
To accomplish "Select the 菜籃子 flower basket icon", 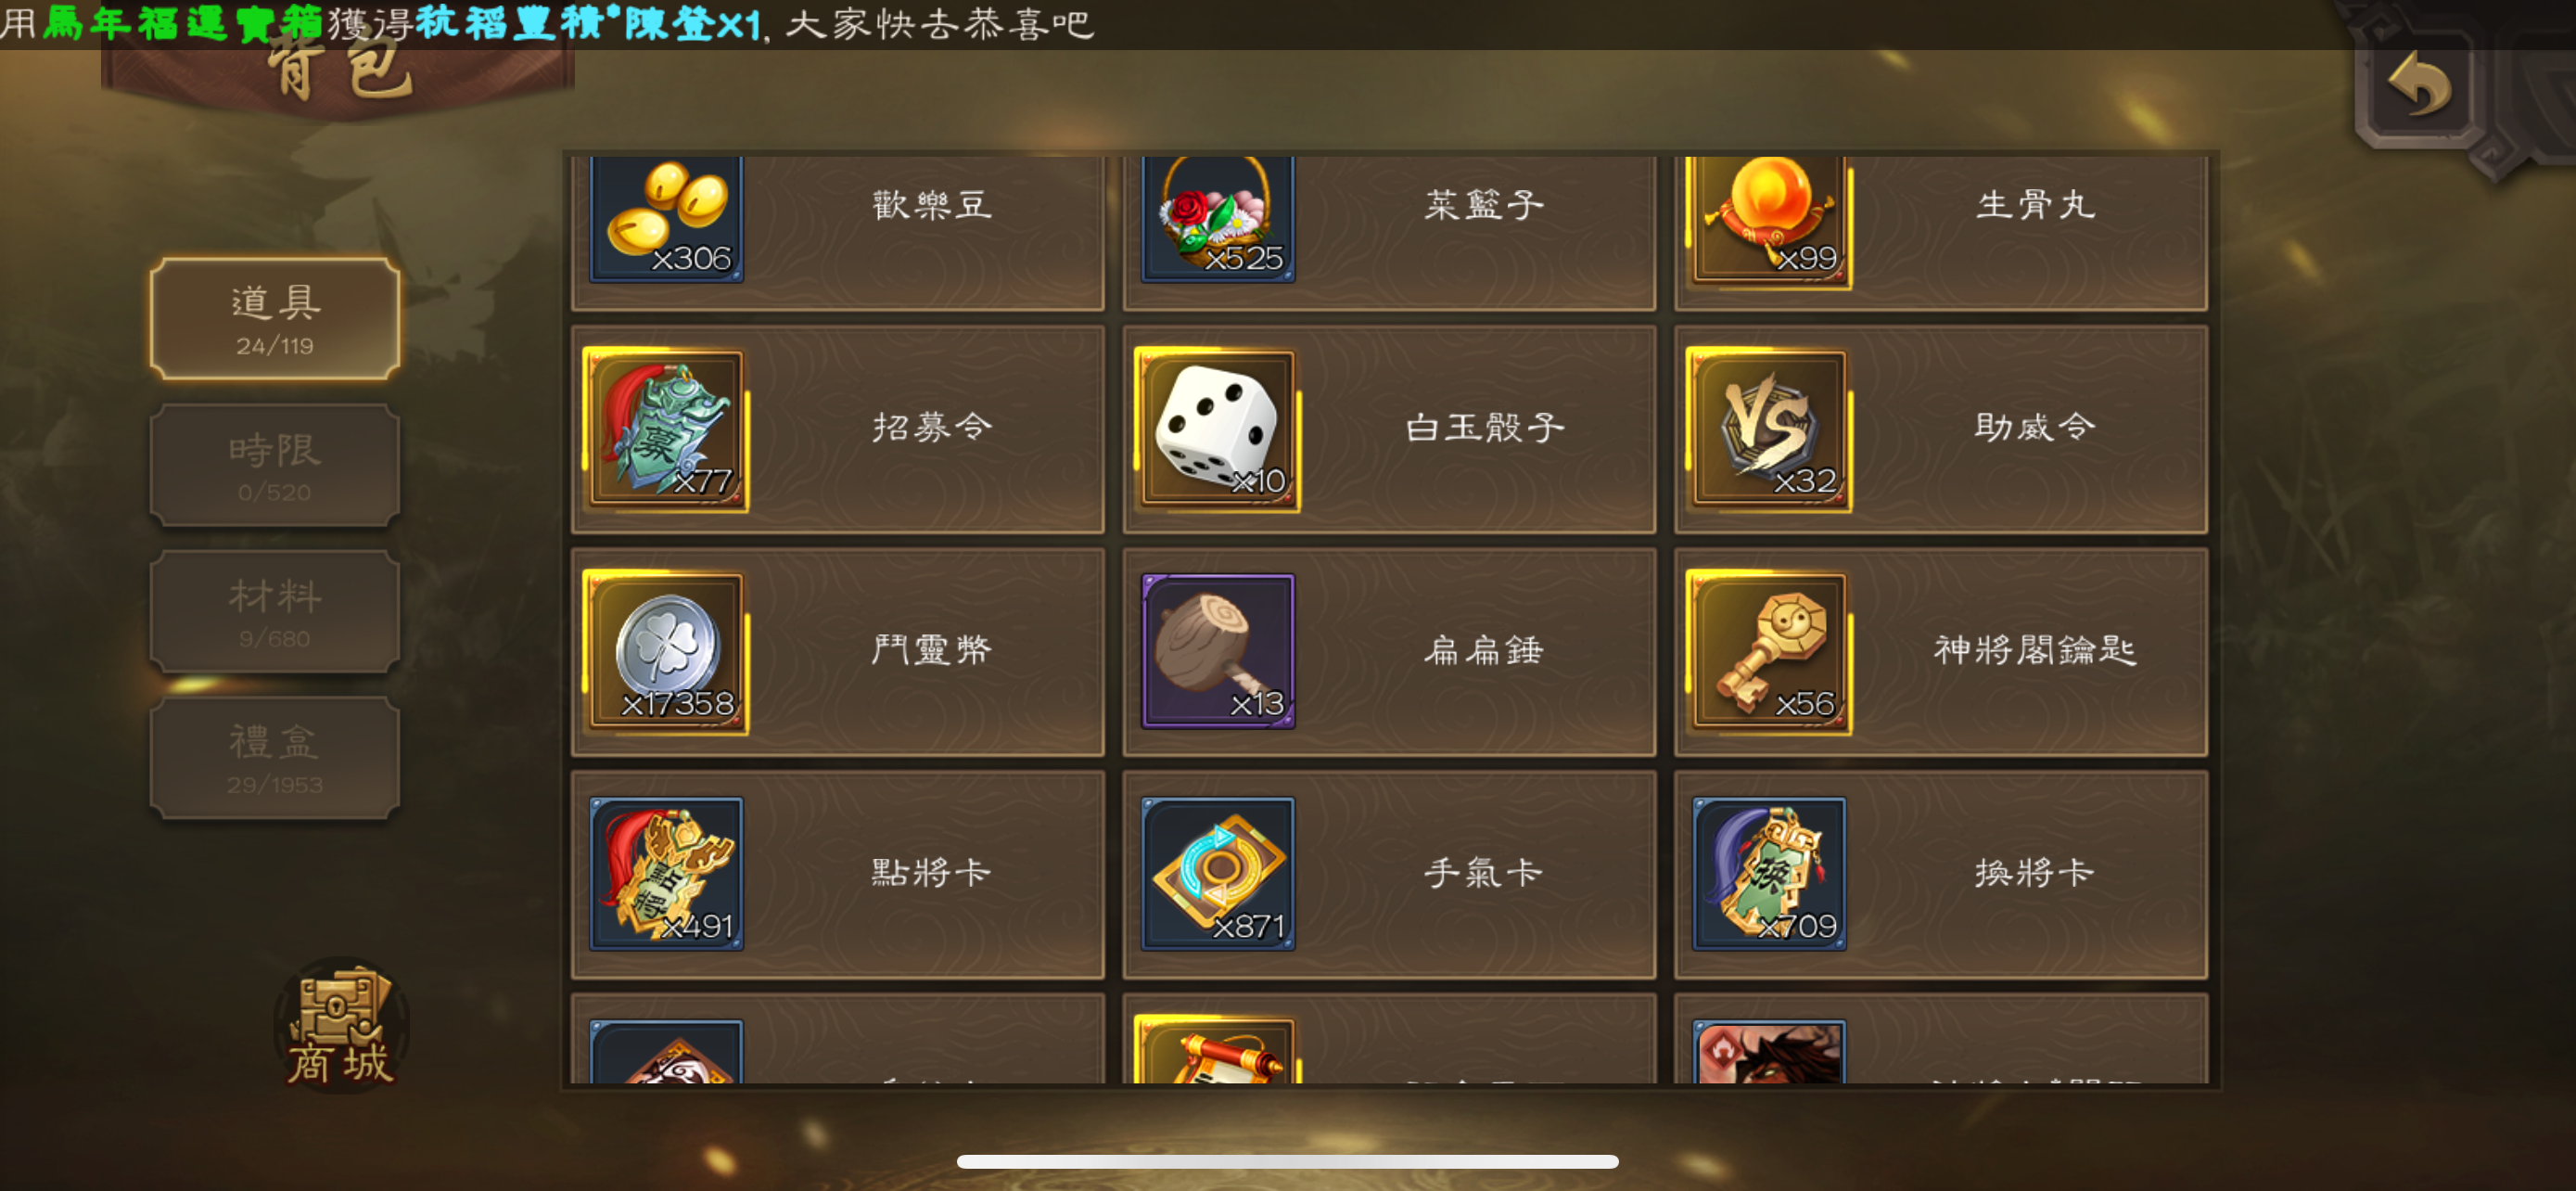I will tap(1217, 218).
